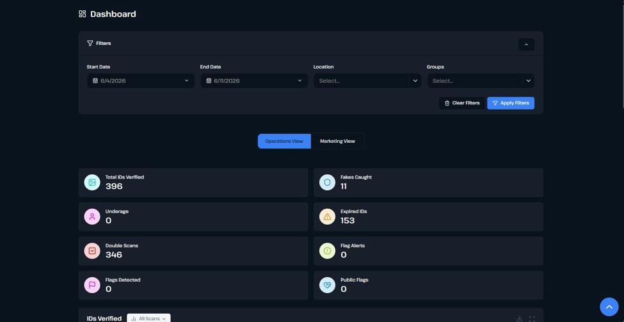Screen dimensions: 624x322
Task: Open the Groups select dropdown
Action: 481,81
